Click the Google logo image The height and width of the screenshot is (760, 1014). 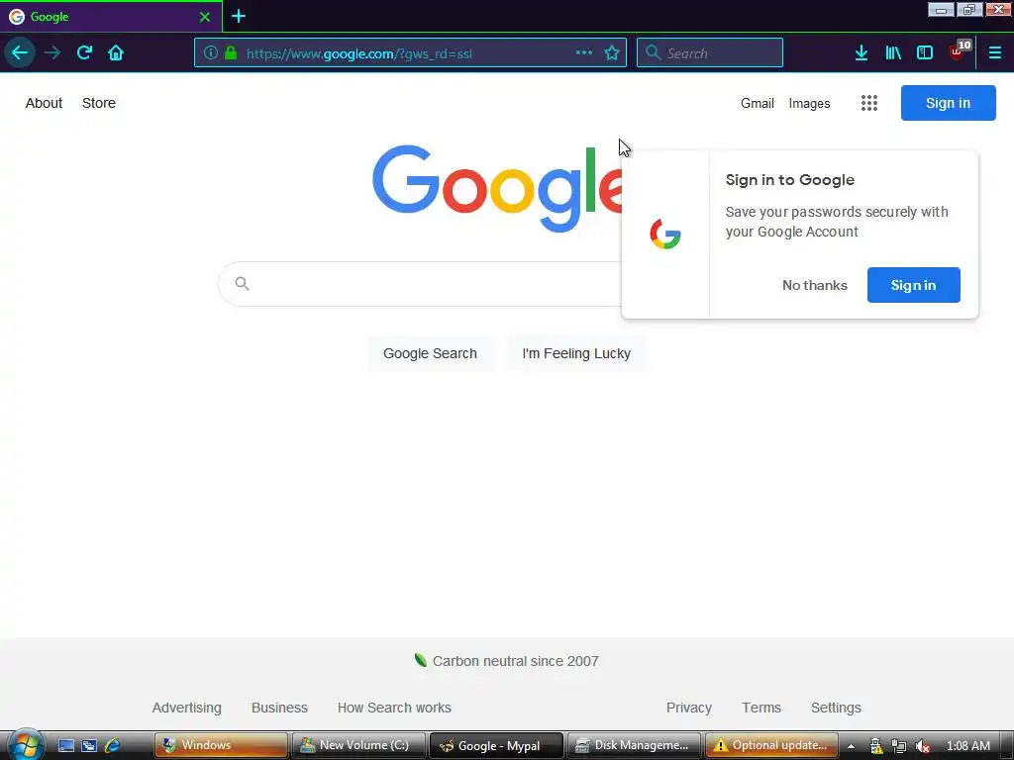click(x=497, y=188)
